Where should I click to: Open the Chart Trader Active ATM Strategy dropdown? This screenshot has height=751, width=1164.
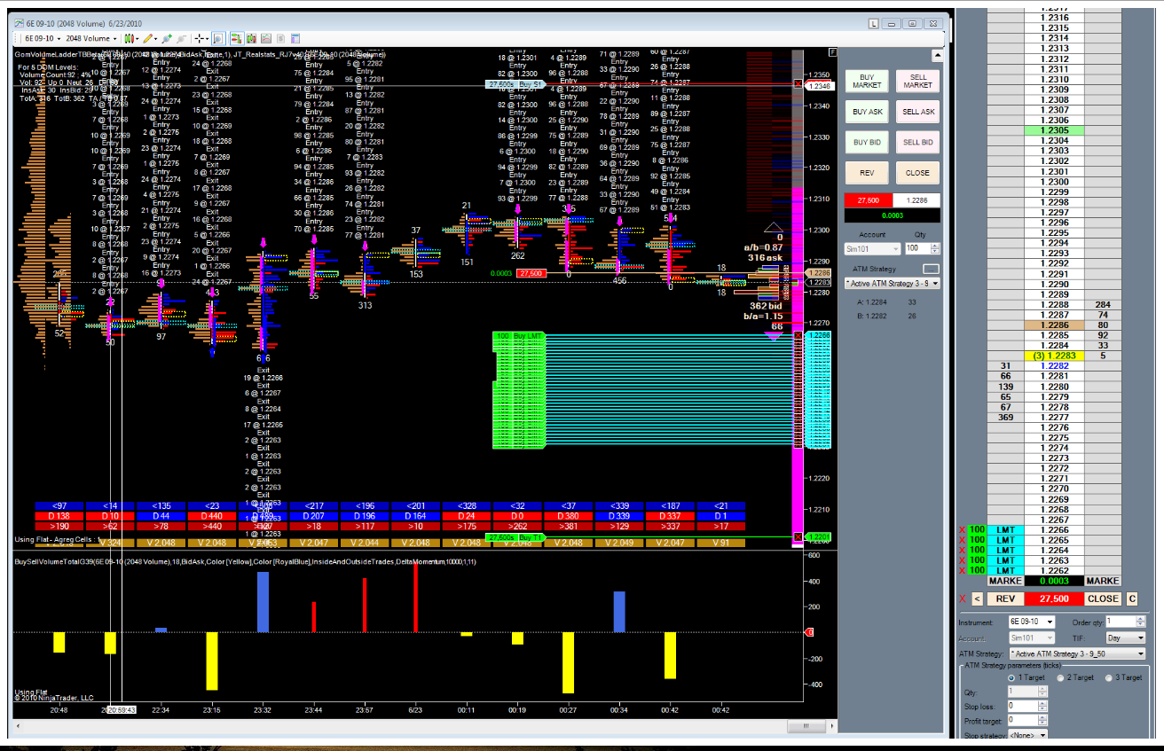point(892,284)
